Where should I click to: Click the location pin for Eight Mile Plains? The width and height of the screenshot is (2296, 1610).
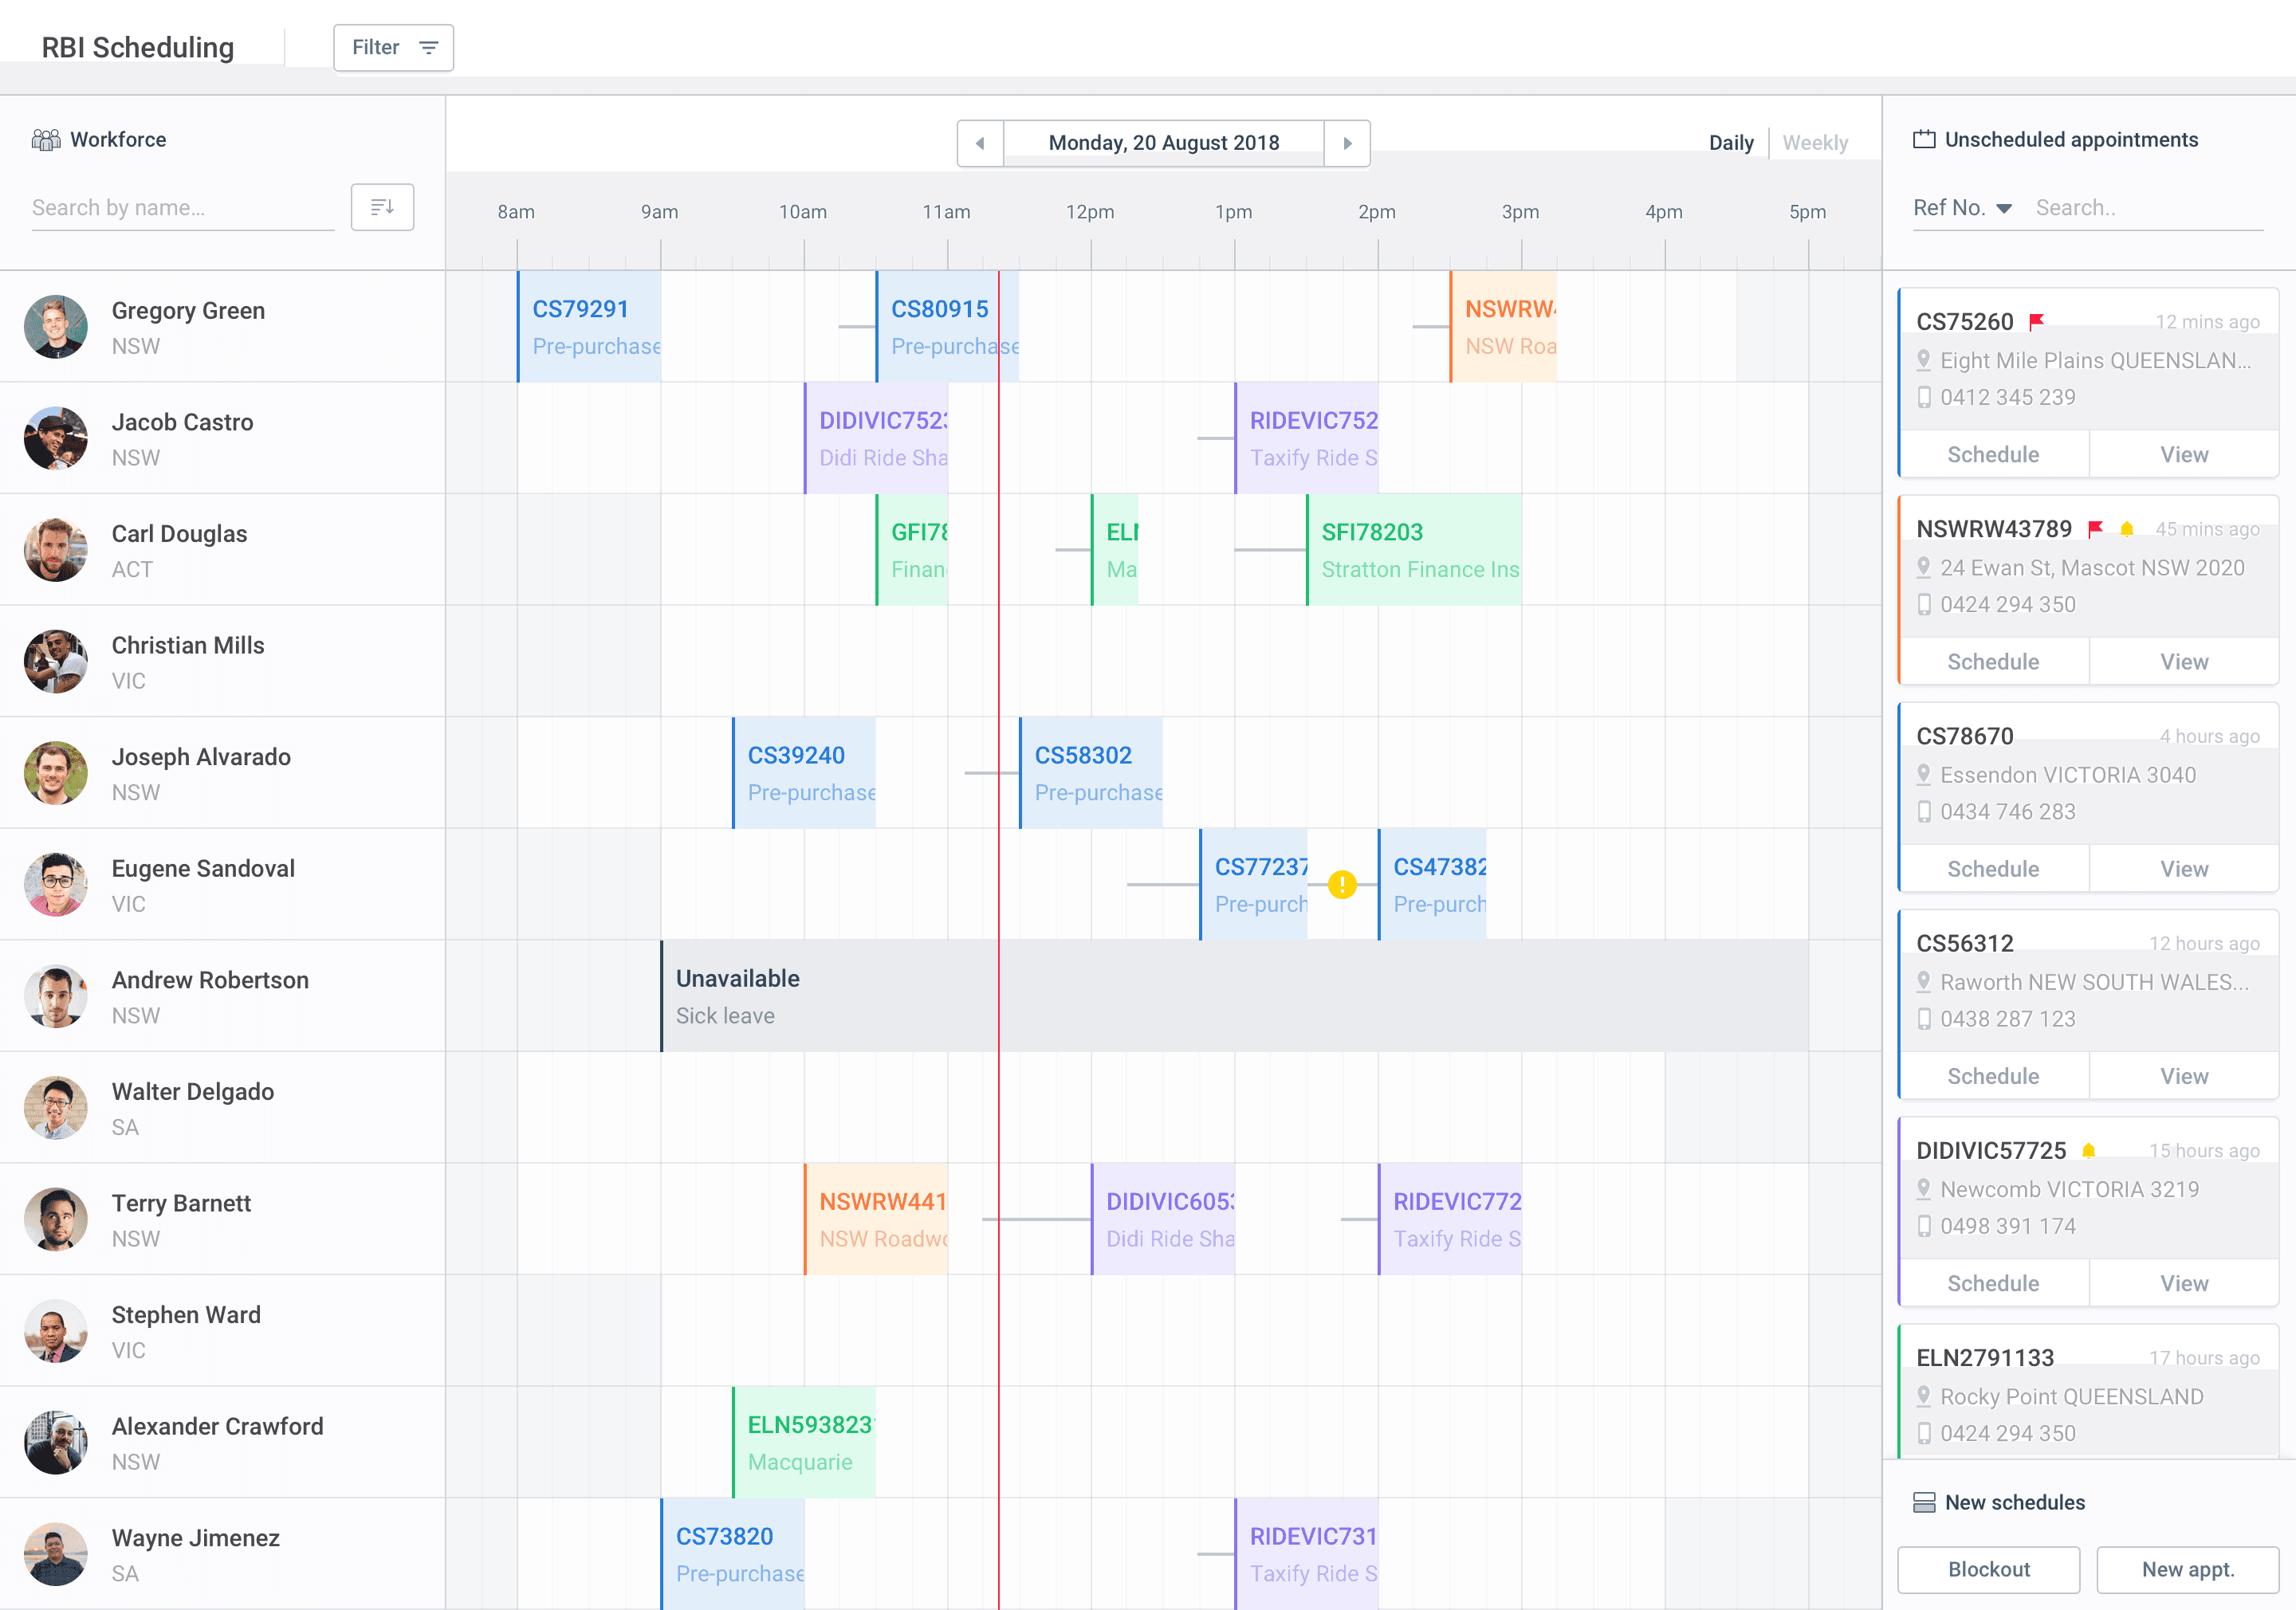pos(1923,360)
